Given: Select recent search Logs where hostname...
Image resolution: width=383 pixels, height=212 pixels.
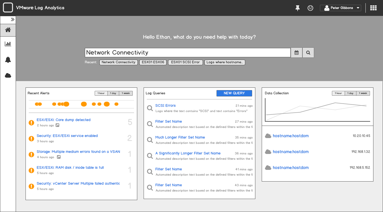Looking at the screenshot, I should (225, 62).
